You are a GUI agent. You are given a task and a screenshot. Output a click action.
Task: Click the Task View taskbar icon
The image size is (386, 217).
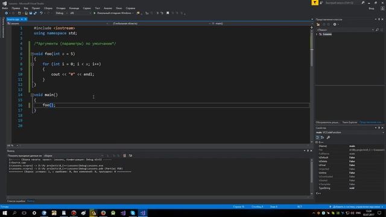tap(24, 213)
